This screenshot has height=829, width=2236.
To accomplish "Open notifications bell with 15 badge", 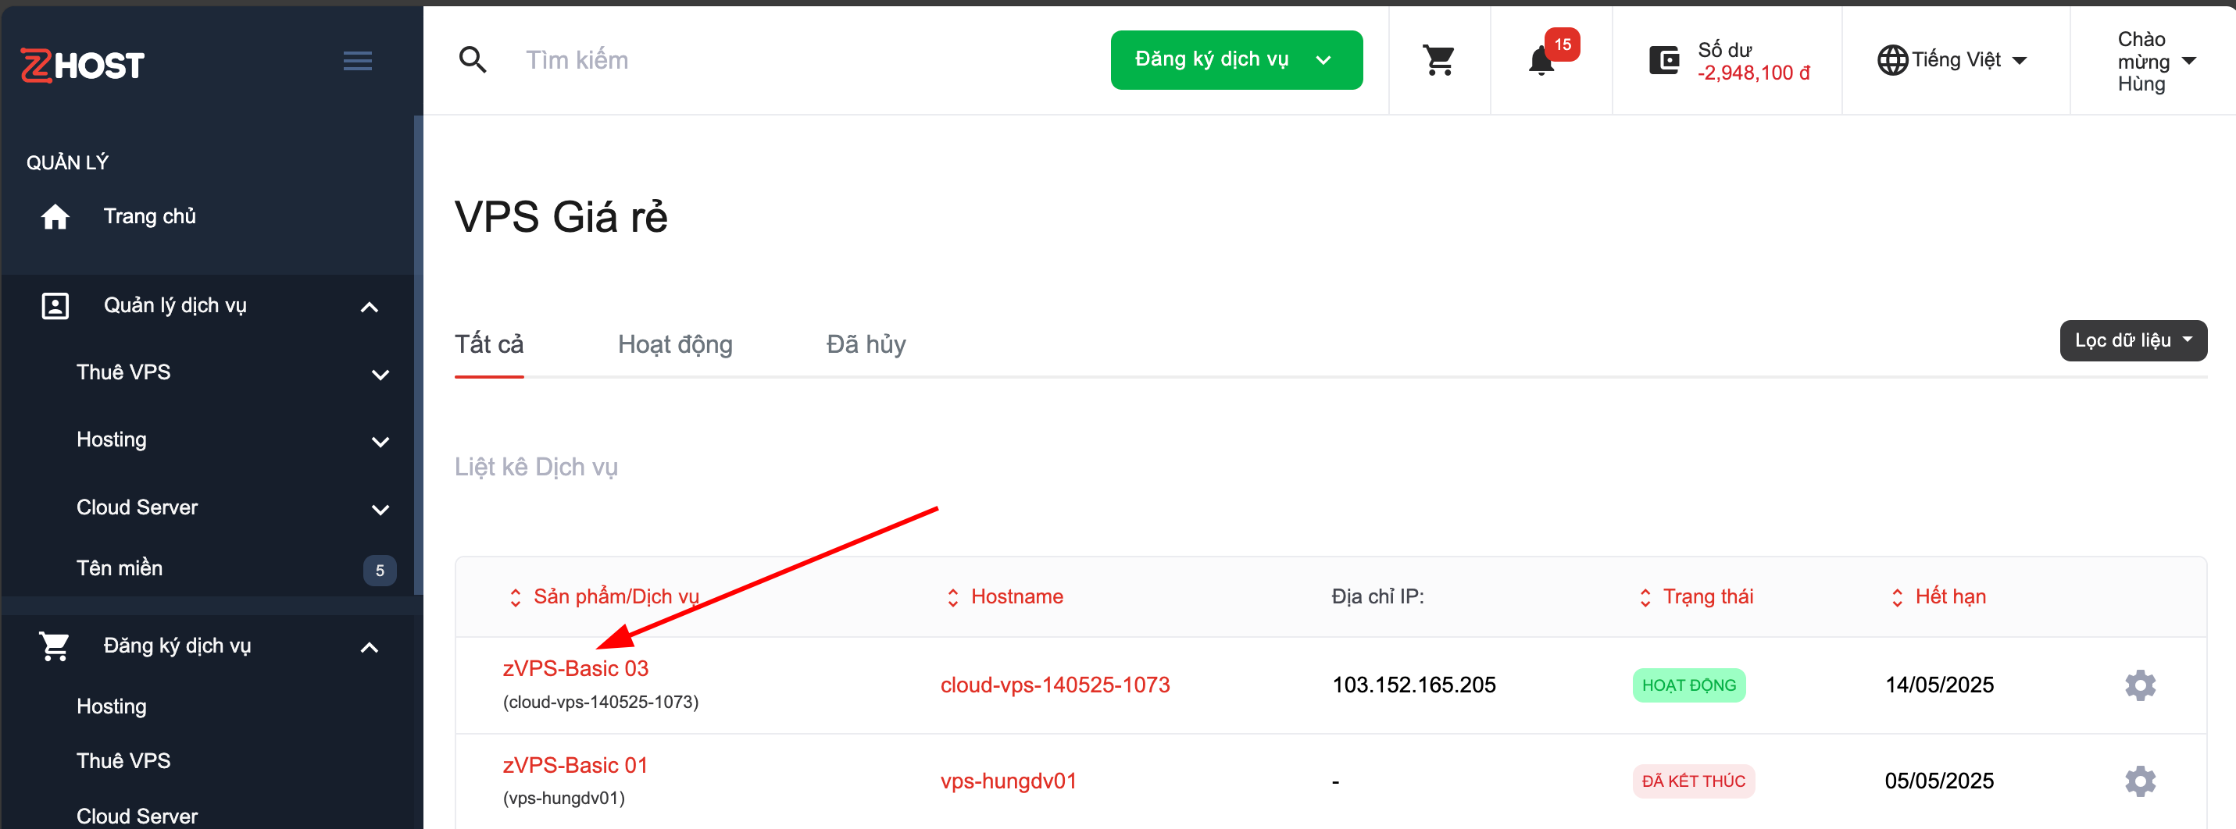I will (1541, 61).
